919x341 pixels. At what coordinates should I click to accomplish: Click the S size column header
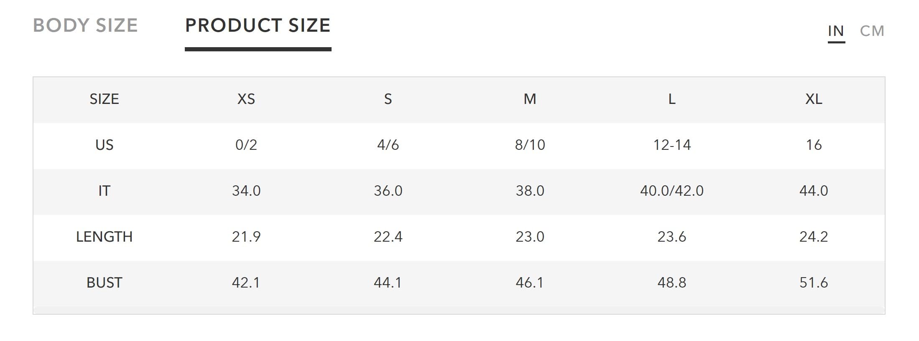pos(388,99)
